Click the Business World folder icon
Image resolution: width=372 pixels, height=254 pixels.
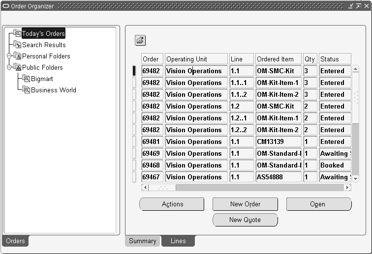click(26, 89)
